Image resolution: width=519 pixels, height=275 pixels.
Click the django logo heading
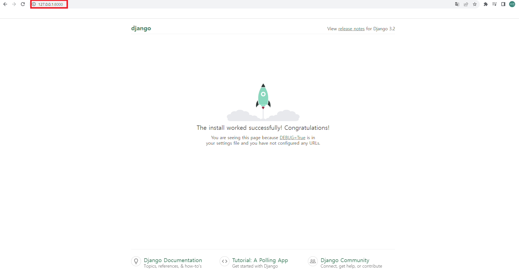click(x=141, y=28)
